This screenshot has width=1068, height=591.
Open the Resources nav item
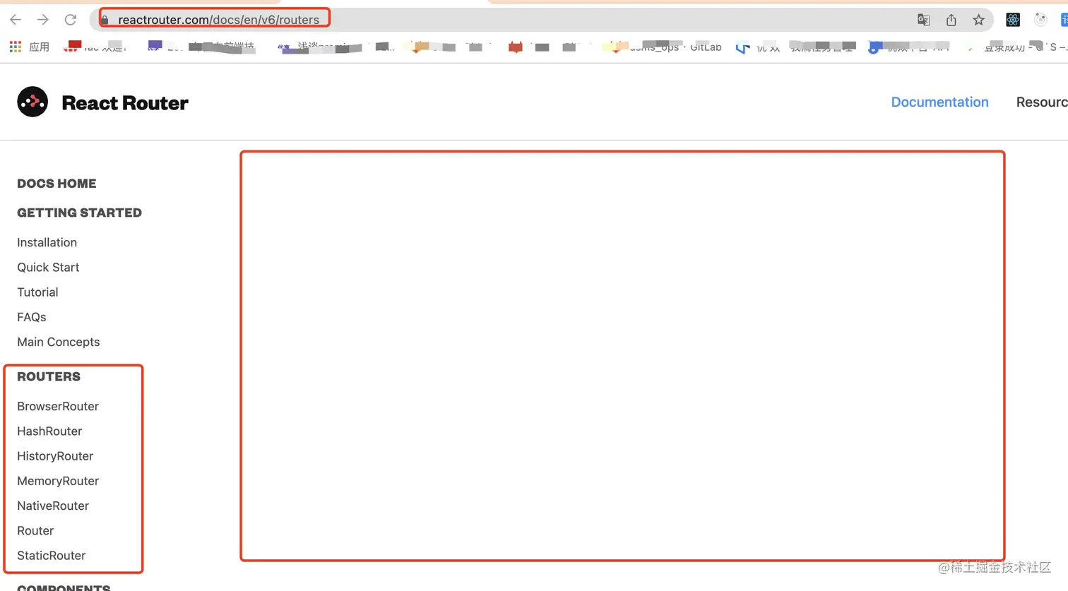pos(1042,102)
